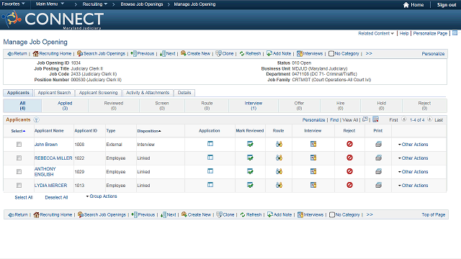Open the Activity & Attachments tab
This screenshot has width=461, height=259.
(148, 93)
